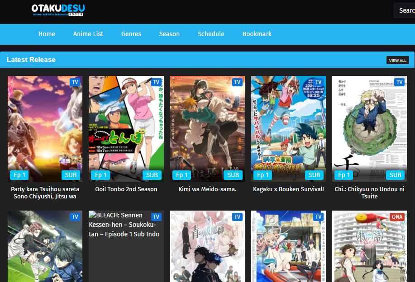Image resolution: width=415 pixels, height=282 pixels.
Task: Open BLEACH: Sennen Kessen-hen broken image card
Action: (126, 246)
